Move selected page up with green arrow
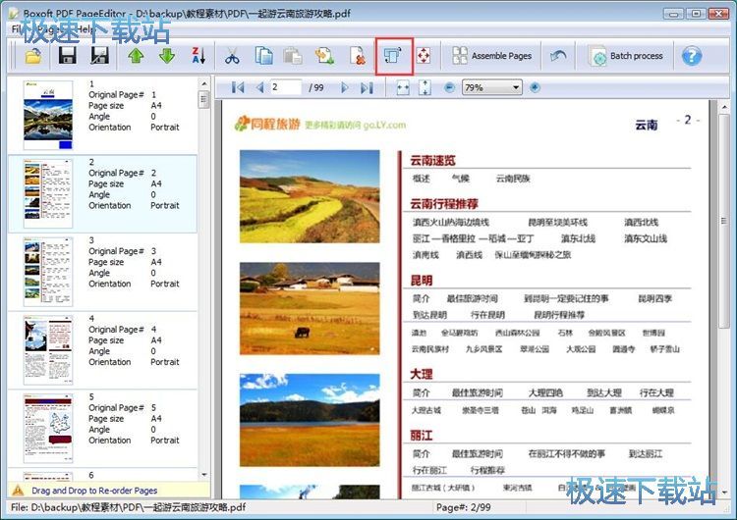737x520 pixels. [136, 56]
